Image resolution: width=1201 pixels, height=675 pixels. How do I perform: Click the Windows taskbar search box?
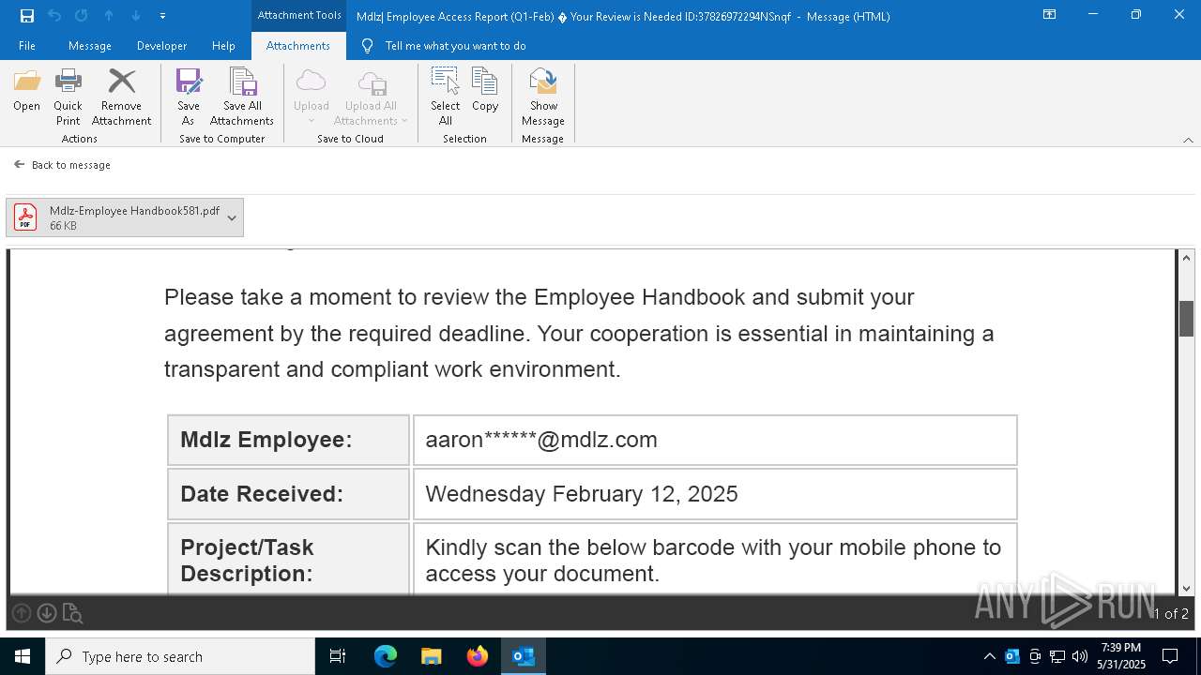point(180,656)
